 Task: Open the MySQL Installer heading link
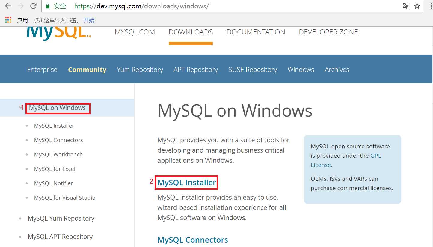tap(187, 183)
